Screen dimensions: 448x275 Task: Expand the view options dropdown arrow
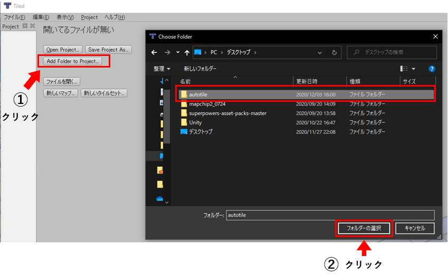413,69
